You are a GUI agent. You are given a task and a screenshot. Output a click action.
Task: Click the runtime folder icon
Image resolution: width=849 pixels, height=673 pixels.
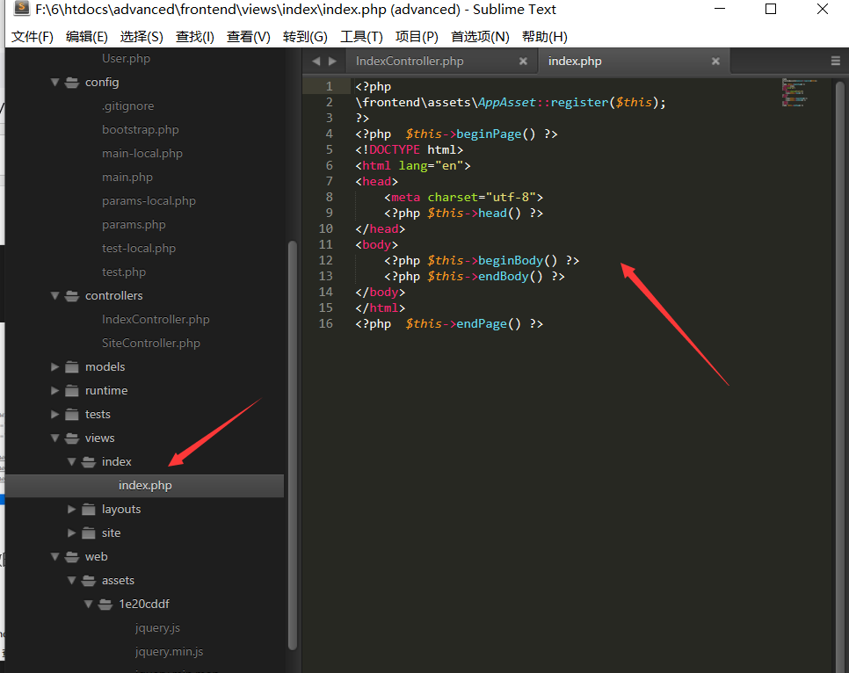point(71,390)
